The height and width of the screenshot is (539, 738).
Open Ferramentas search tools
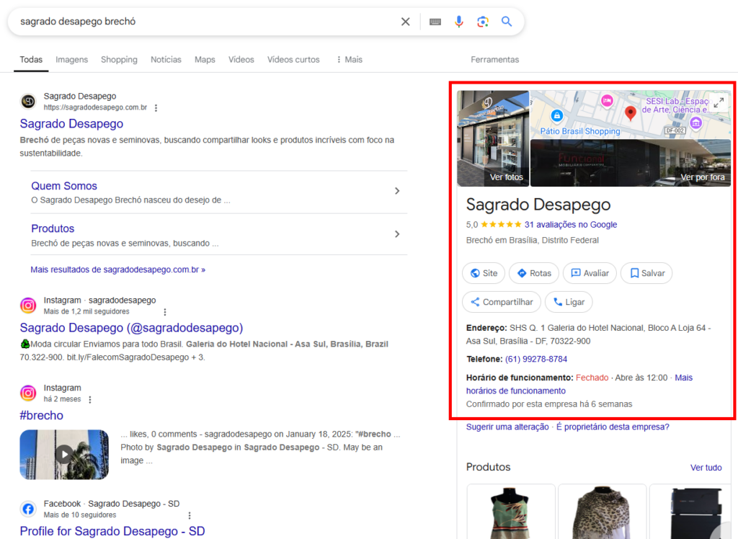coord(494,60)
